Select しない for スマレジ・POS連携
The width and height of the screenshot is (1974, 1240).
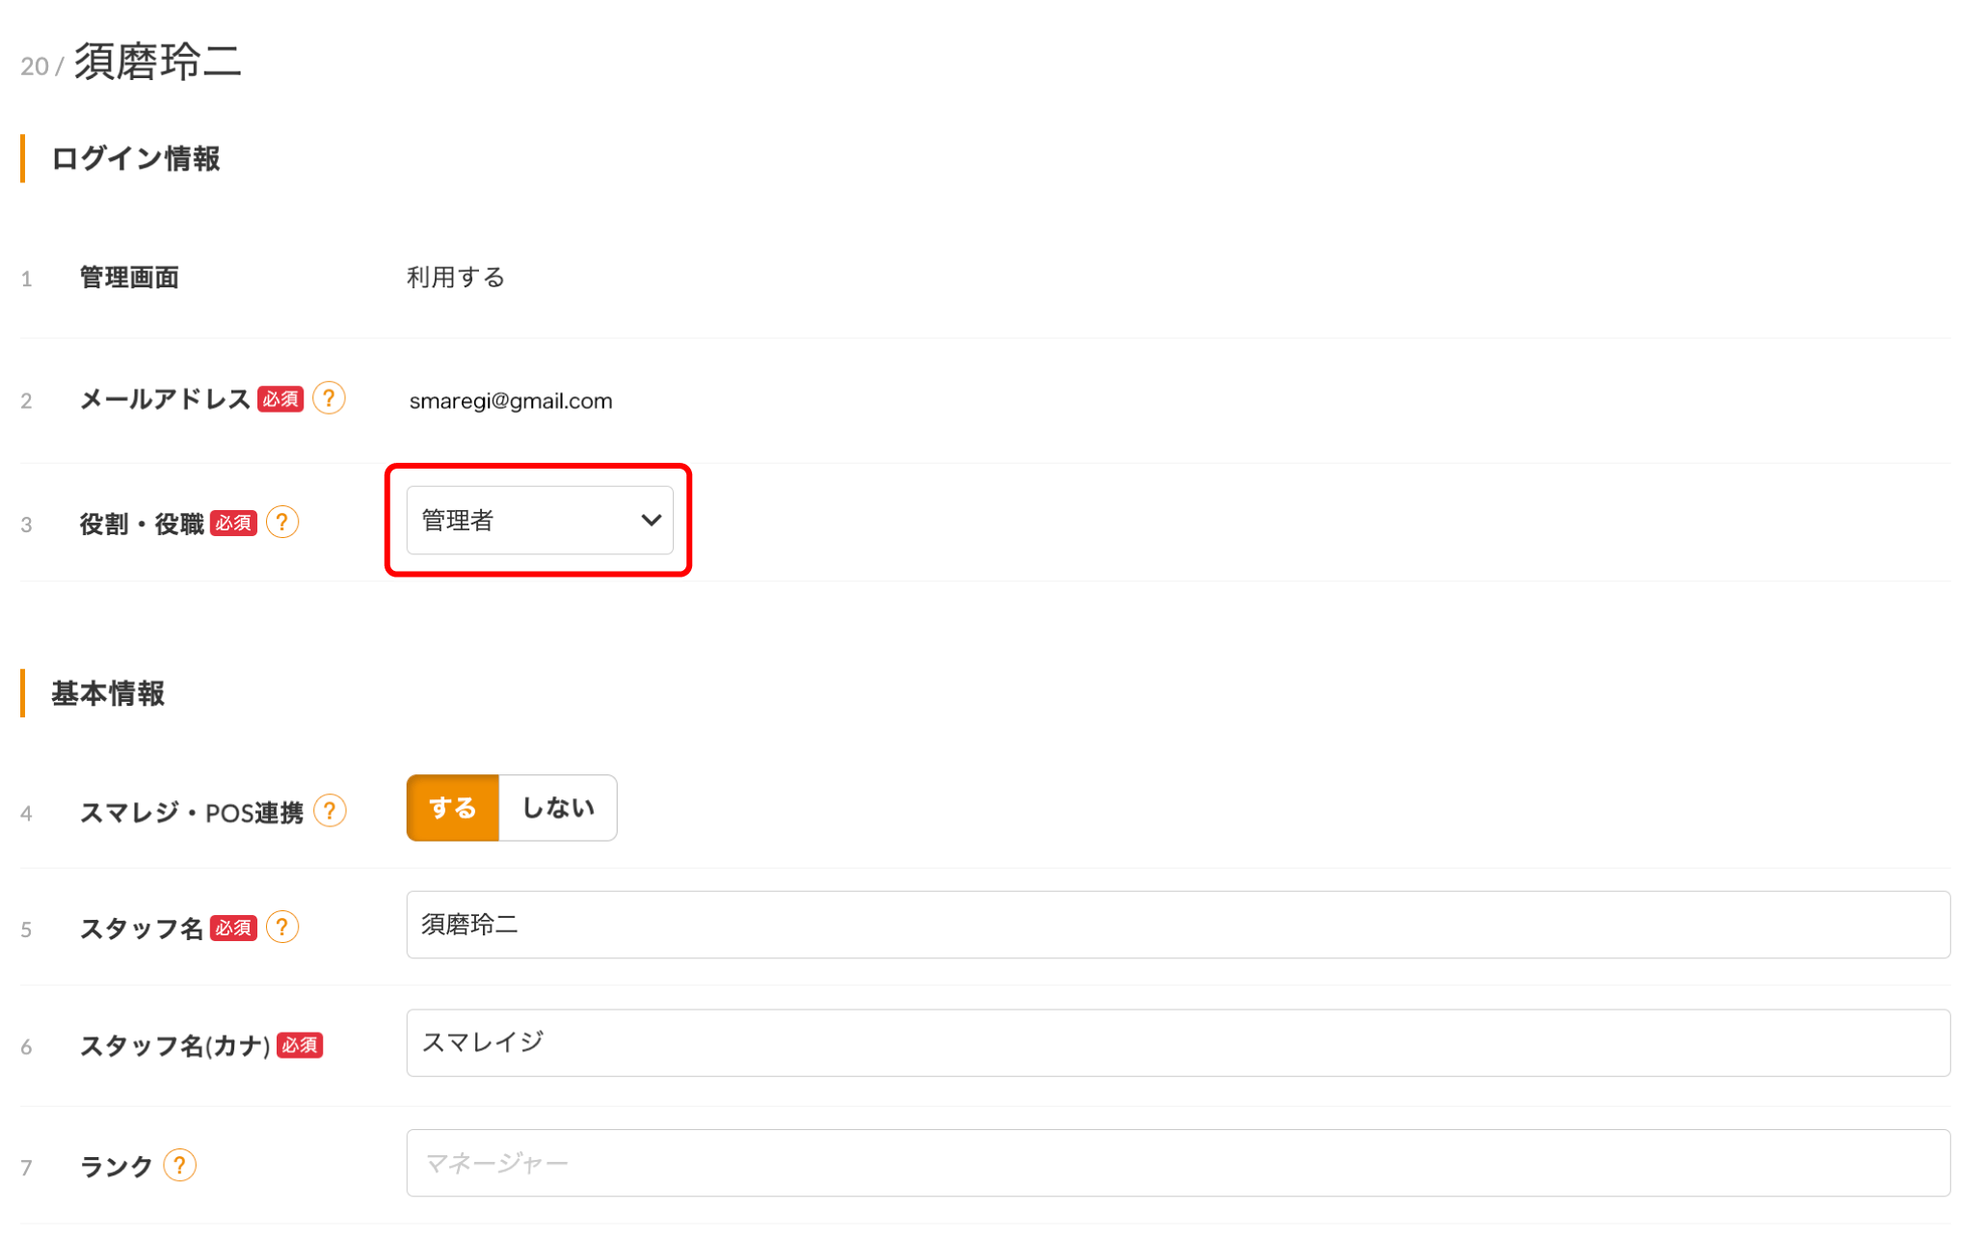click(x=558, y=808)
